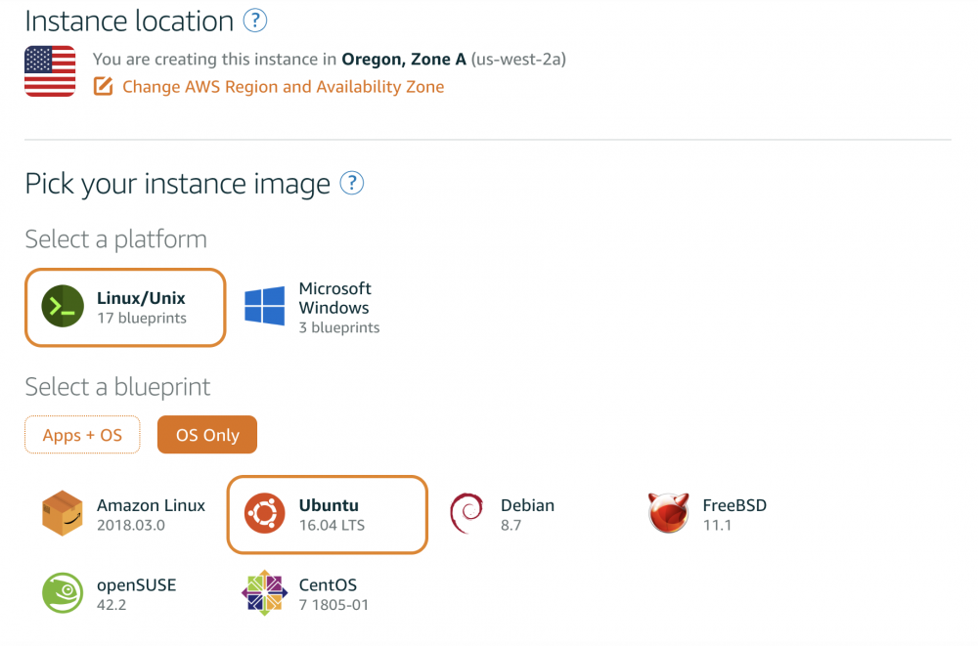This screenshot has width=978, height=646.
Task: Select the Ubuntu 16.04 LTS blueprint logo
Action: click(263, 513)
